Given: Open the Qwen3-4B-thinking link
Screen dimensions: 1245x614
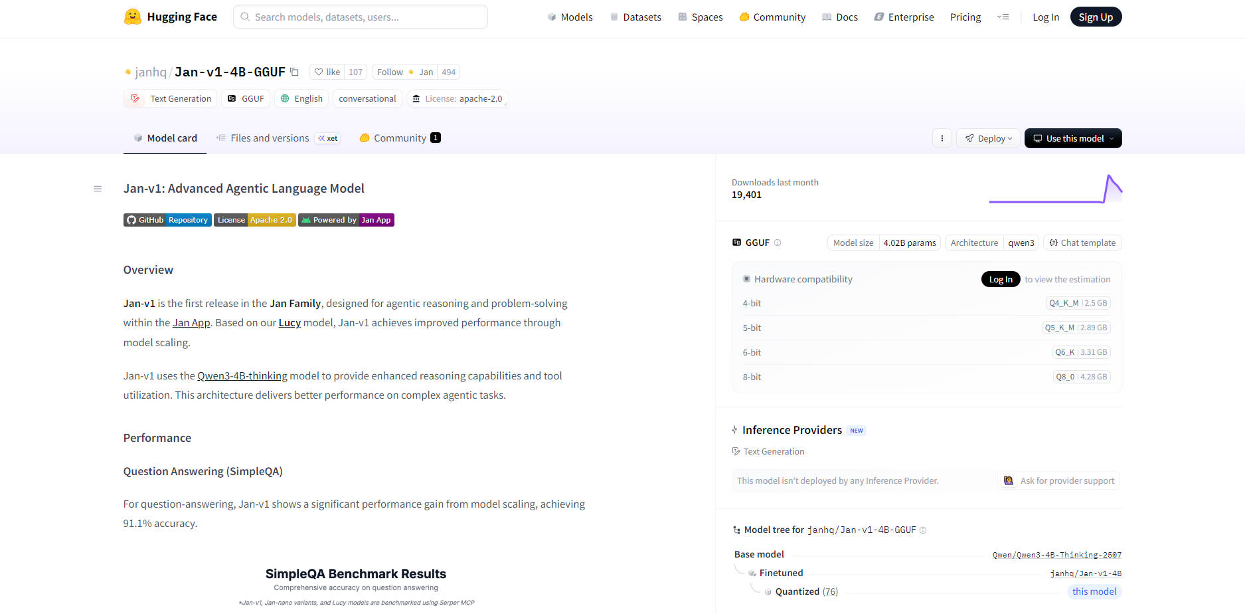Looking at the screenshot, I should 242,376.
